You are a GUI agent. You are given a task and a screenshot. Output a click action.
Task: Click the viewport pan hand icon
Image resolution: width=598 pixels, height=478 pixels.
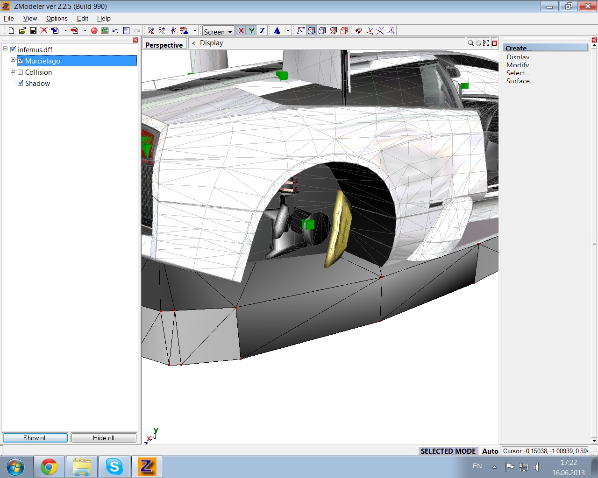[x=478, y=43]
